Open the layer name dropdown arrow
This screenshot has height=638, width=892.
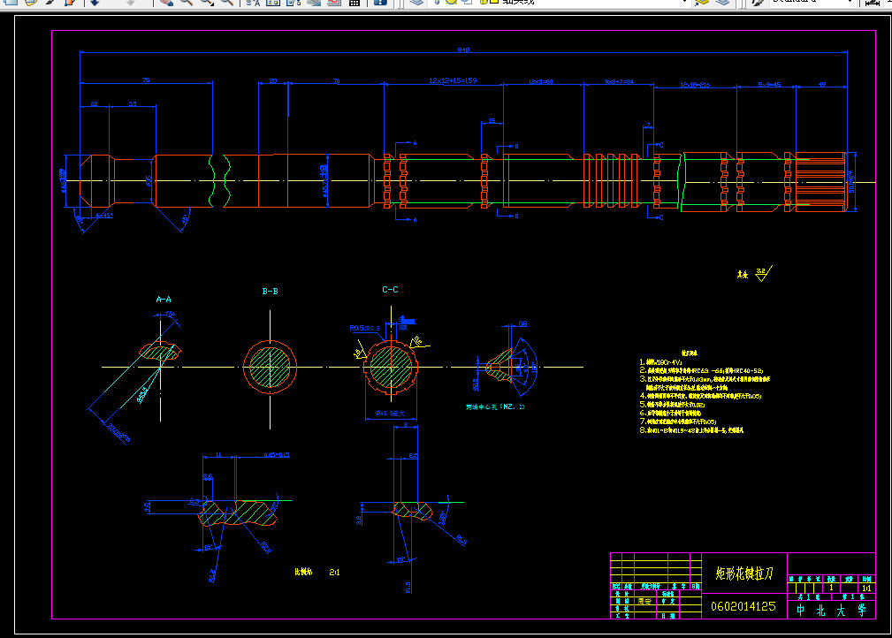tap(684, 3)
